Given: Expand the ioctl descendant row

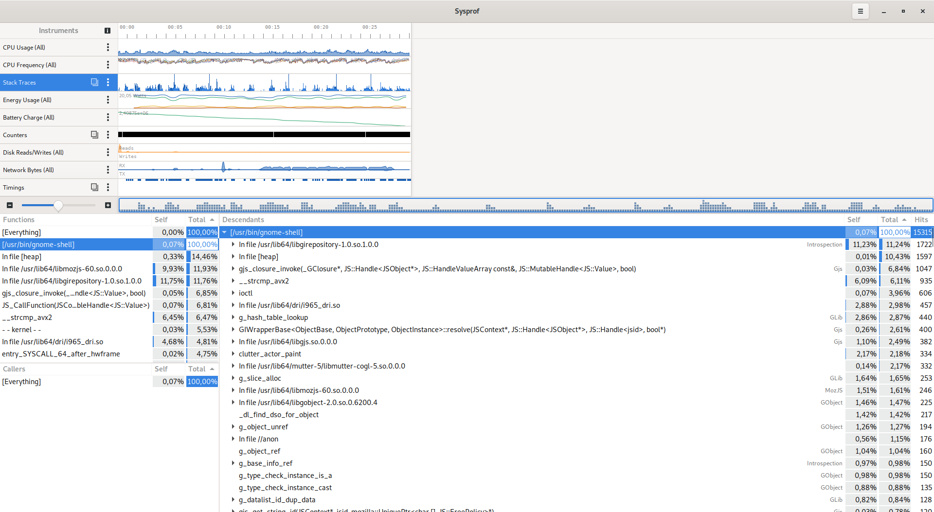Looking at the screenshot, I should click(x=233, y=293).
